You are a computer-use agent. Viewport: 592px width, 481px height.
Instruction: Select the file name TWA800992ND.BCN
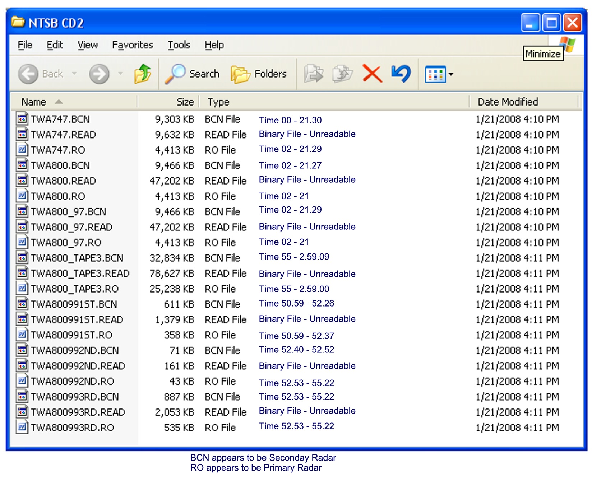pos(75,351)
